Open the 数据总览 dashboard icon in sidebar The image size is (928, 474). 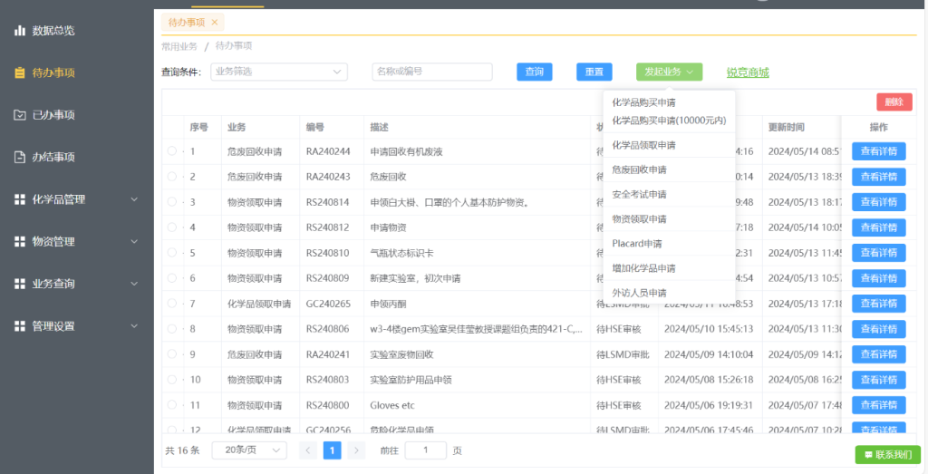20,31
